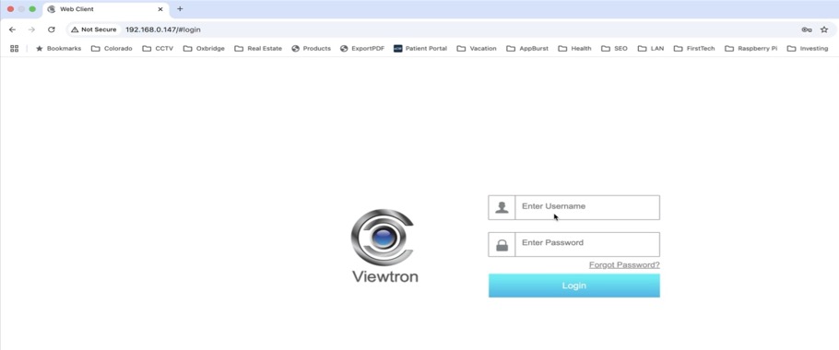Open the Investing bookmarks folder

point(808,48)
